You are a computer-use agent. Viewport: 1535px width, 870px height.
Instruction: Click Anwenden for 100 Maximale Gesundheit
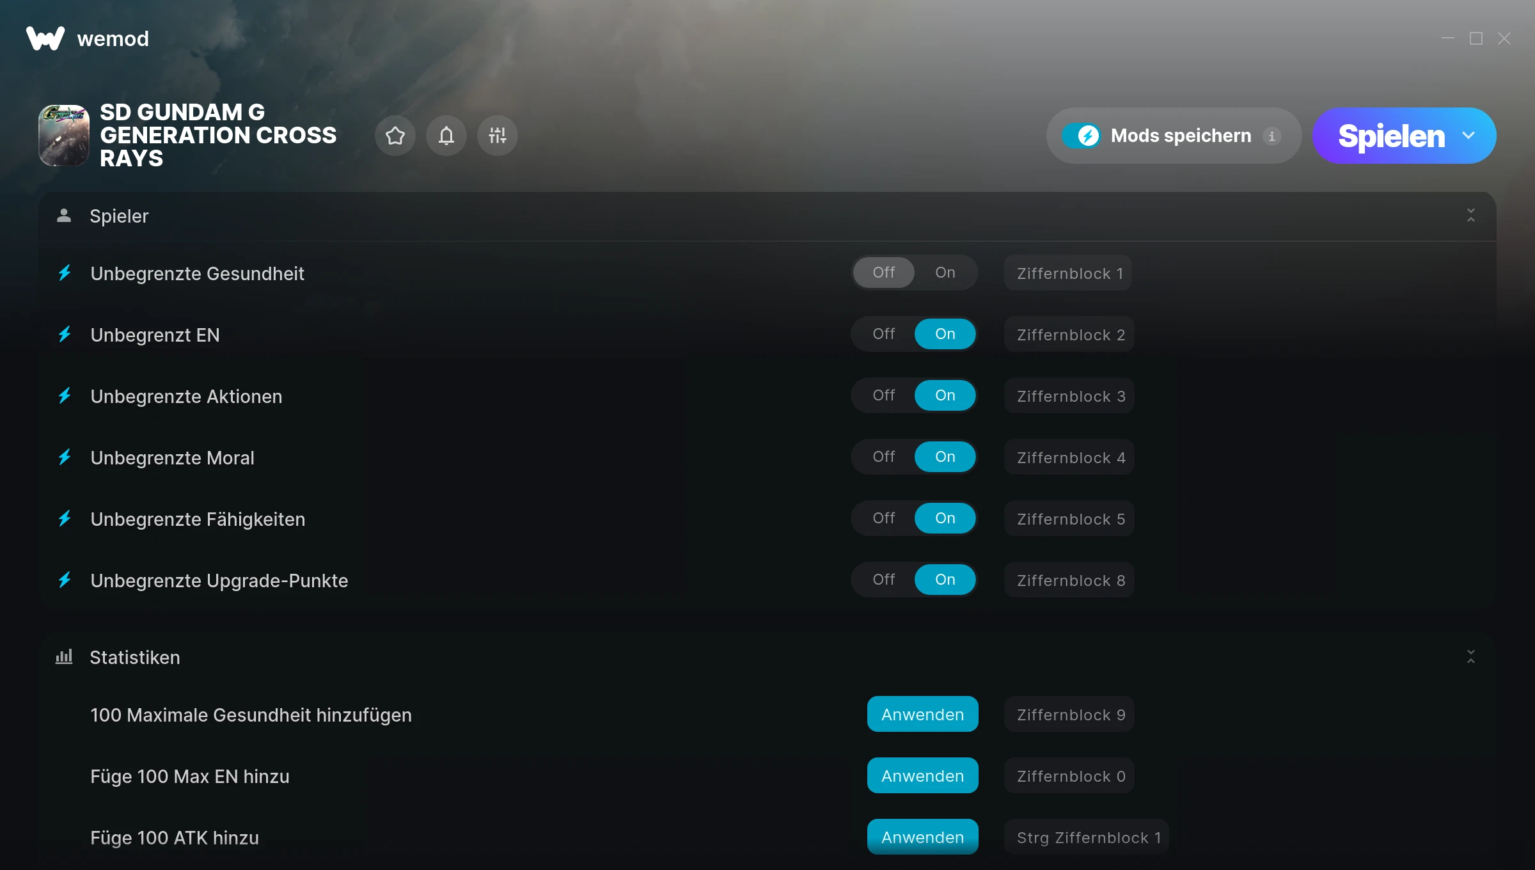point(922,715)
